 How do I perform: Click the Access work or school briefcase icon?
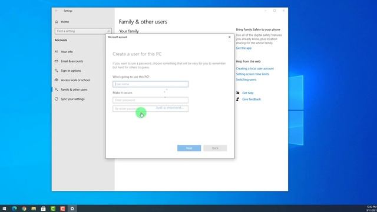57,80
